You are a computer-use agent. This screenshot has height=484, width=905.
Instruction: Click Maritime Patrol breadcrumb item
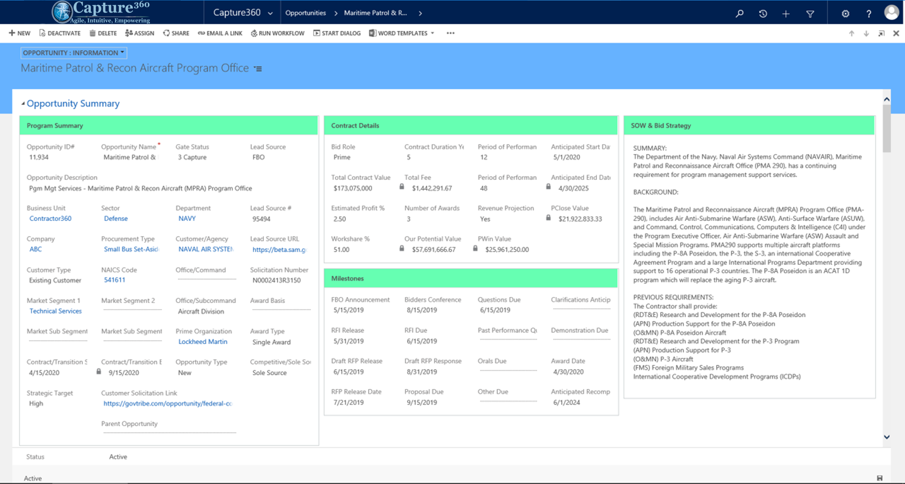click(376, 13)
